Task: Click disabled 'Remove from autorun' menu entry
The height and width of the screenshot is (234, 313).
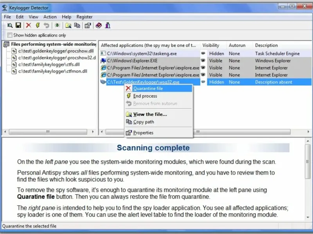Action: pos(159,103)
